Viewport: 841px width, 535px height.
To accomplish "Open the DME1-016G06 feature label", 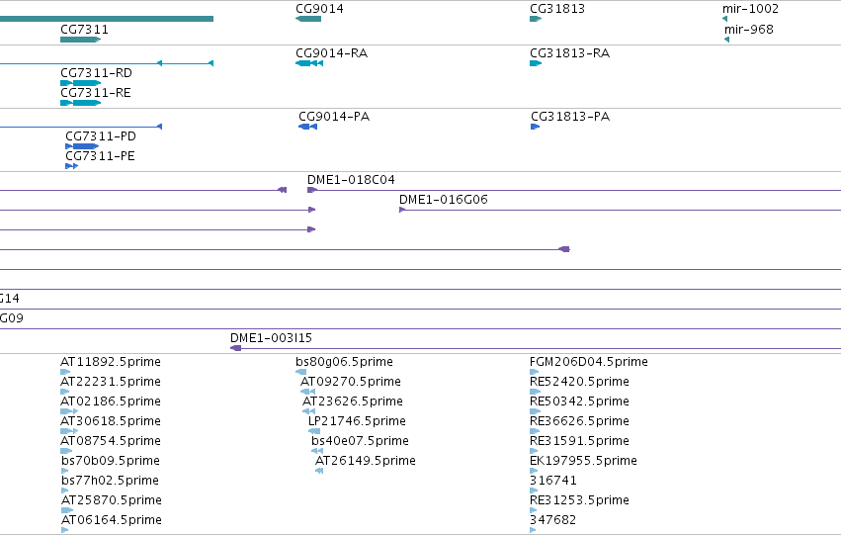I will [x=444, y=199].
